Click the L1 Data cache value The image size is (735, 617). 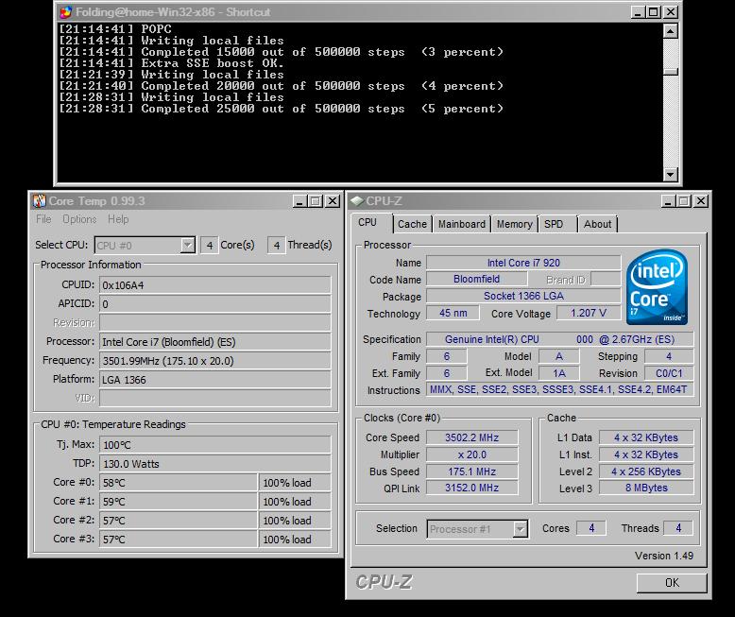click(646, 437)
